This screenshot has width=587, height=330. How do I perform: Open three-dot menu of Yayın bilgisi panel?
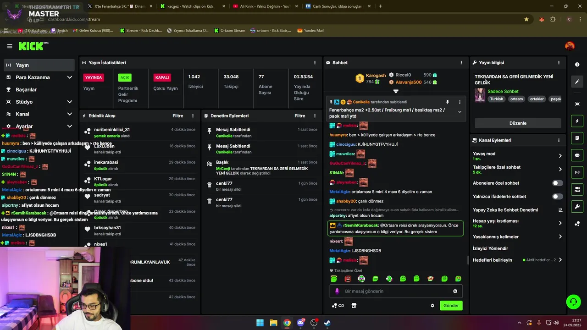559,62
